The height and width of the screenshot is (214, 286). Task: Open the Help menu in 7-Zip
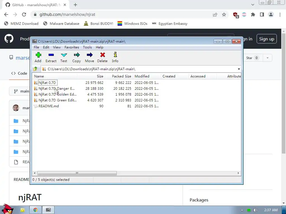(x=99, y=47)
